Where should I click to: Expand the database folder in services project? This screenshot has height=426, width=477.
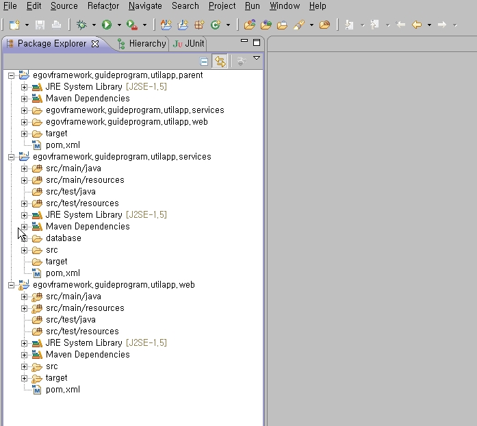25,238
